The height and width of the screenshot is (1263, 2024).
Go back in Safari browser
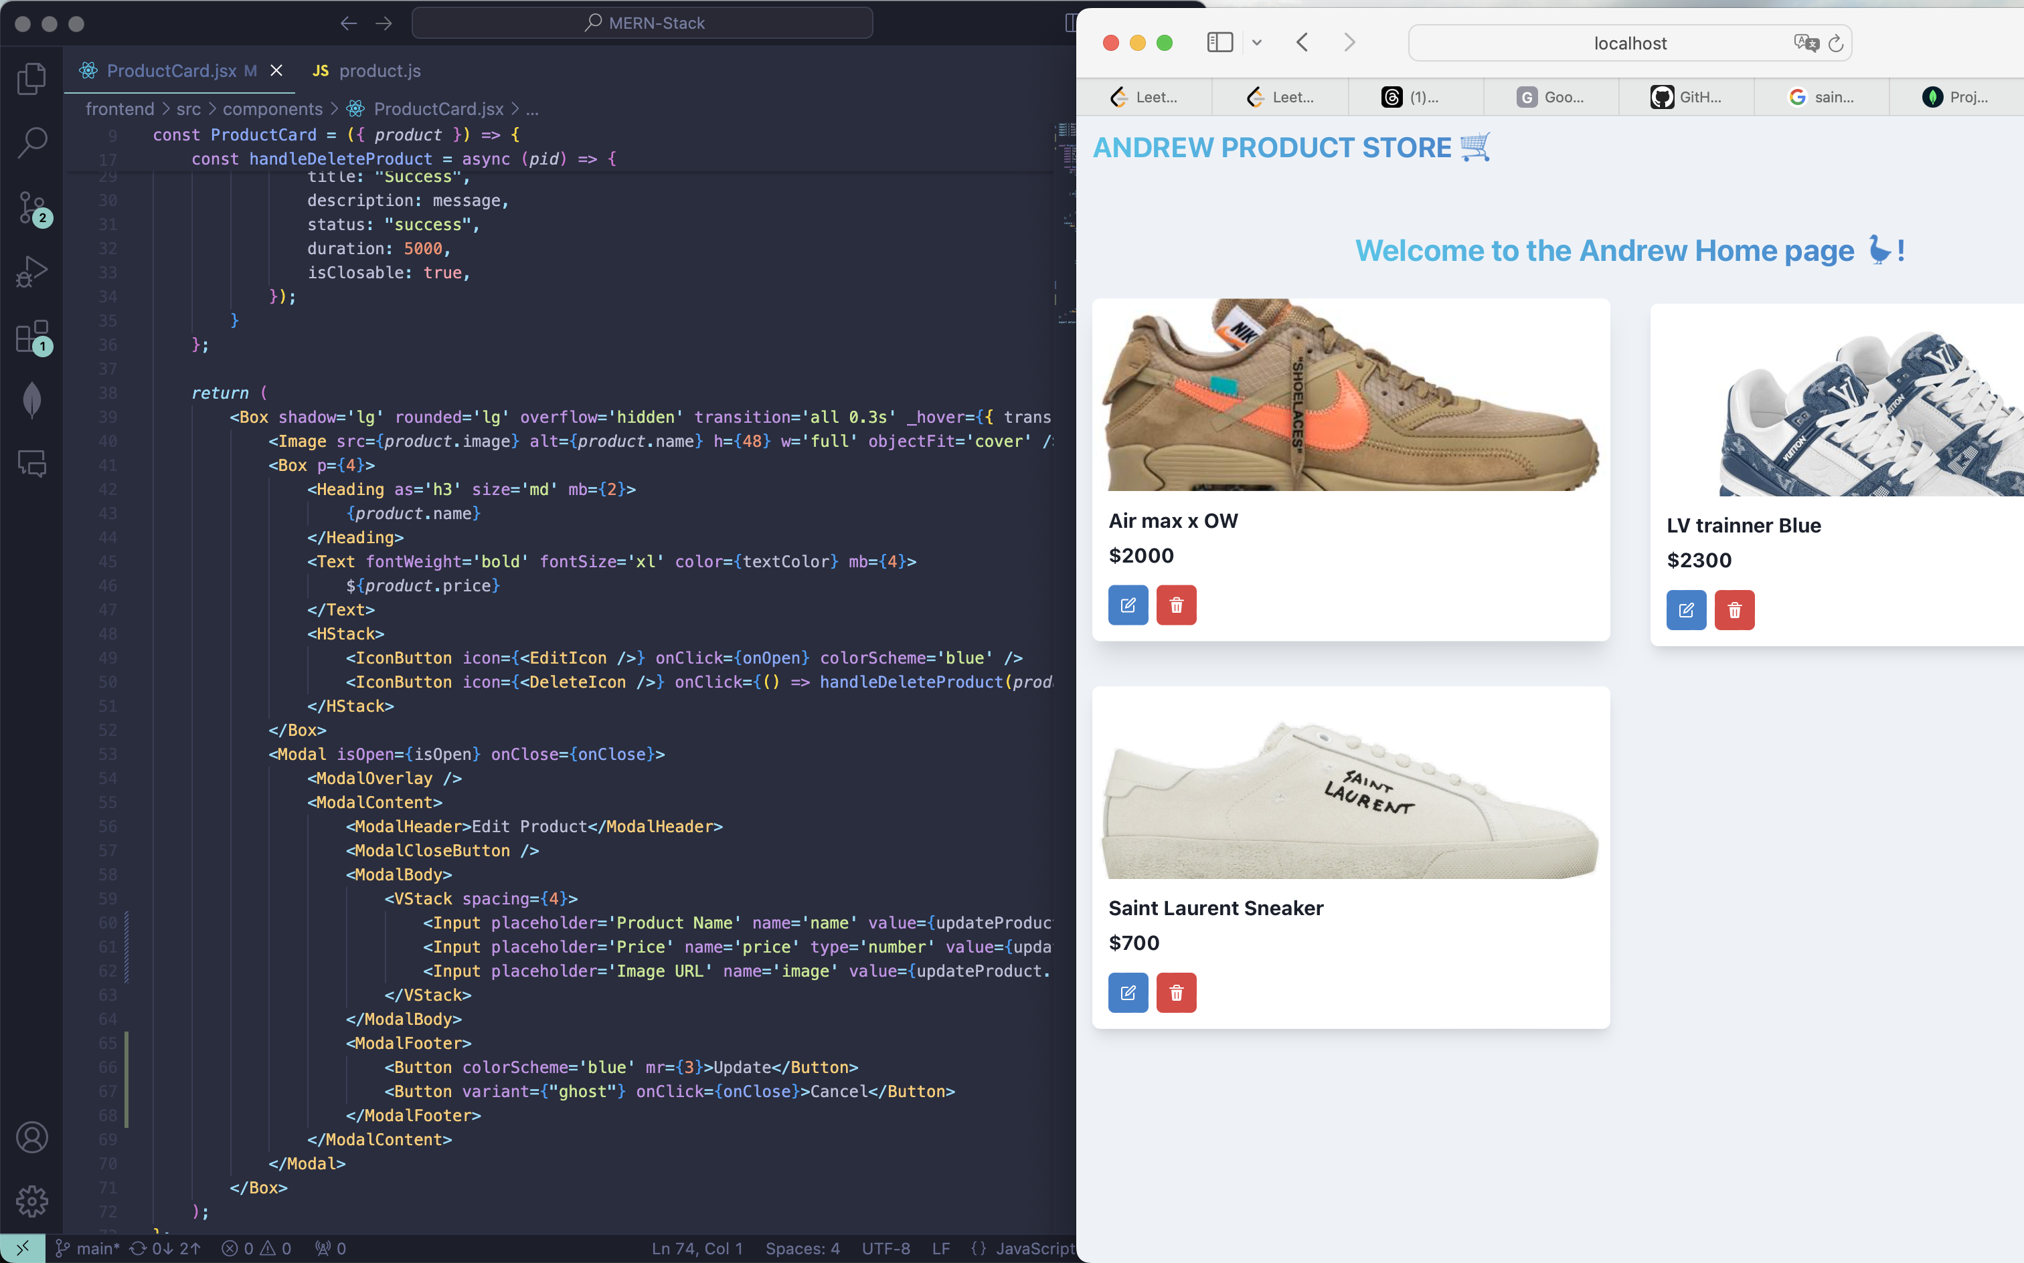tap(1302, 43)
